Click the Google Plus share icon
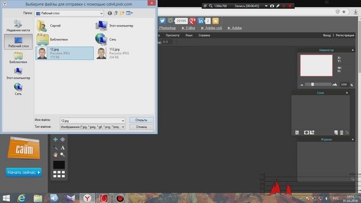The image size is (361, 203). 192,21
